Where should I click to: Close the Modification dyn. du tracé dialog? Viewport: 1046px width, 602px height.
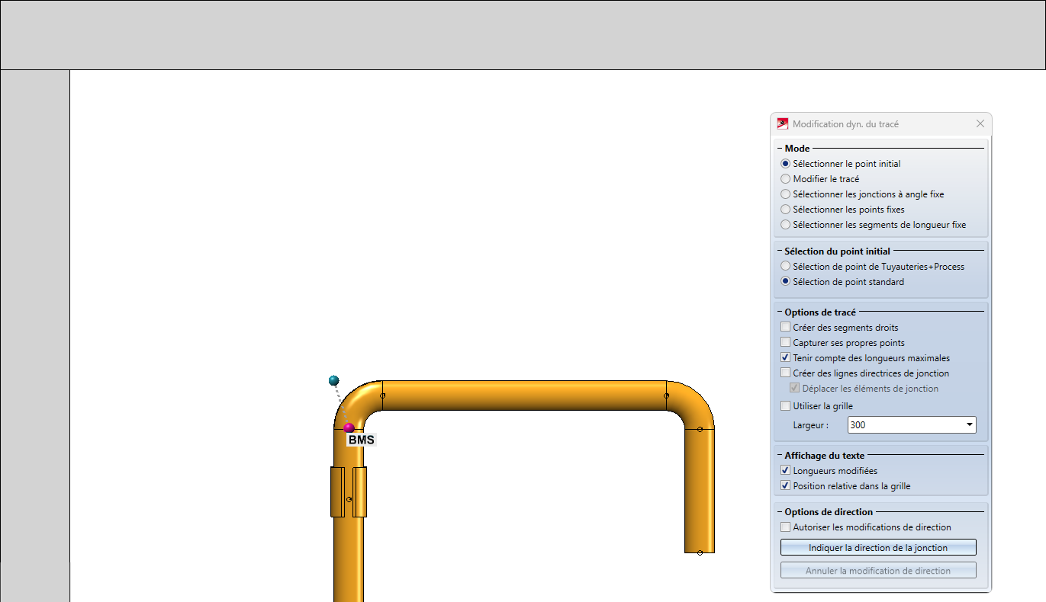[x=980, y=124]
